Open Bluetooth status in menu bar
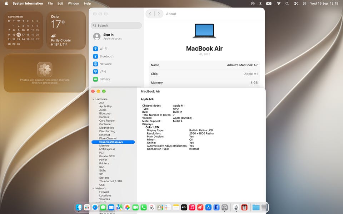The width and height of the screenshot is (343, 214). pyautogui.click(x=260, y=4)
